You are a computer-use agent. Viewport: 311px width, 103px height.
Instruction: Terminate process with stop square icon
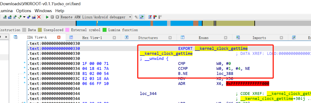(x=57, y=17)
